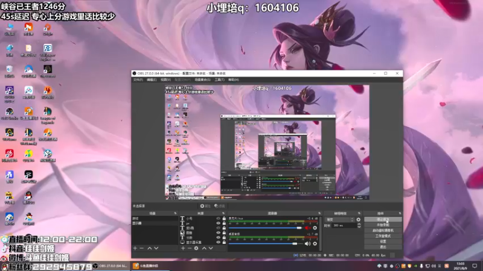Toggle visibility eye for 小号 source
This screenshot has height=271, width=483.
[218, 219]
